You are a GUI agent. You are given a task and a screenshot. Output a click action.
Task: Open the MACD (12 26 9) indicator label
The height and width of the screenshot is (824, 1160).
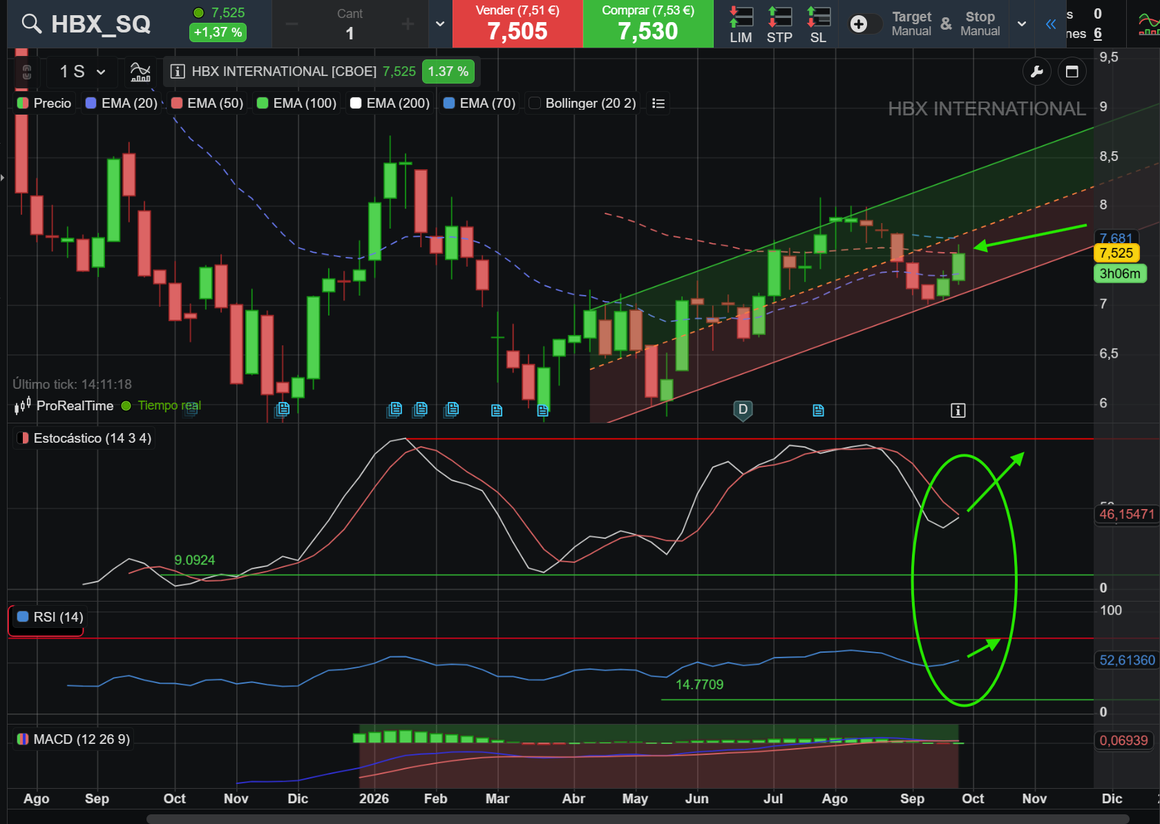[74, 739]
